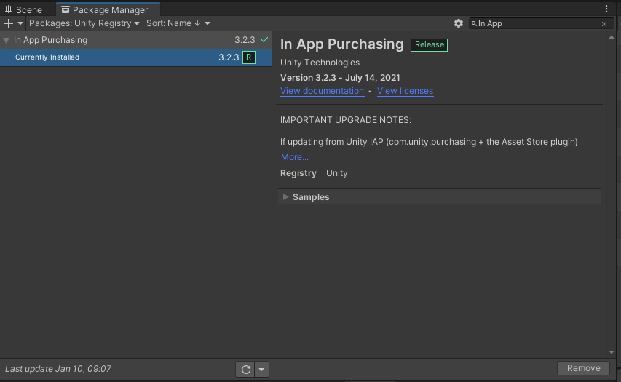The image size is (621, 382).
Task: Open Packages: Unity Registry dropdown
Action: 84,23
